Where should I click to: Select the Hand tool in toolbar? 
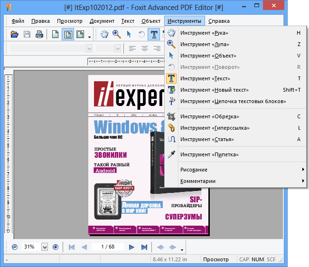click(104, 34)
